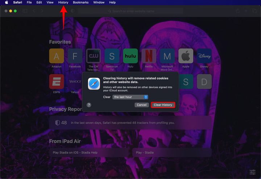Open the Edit menu

point(39,3)
